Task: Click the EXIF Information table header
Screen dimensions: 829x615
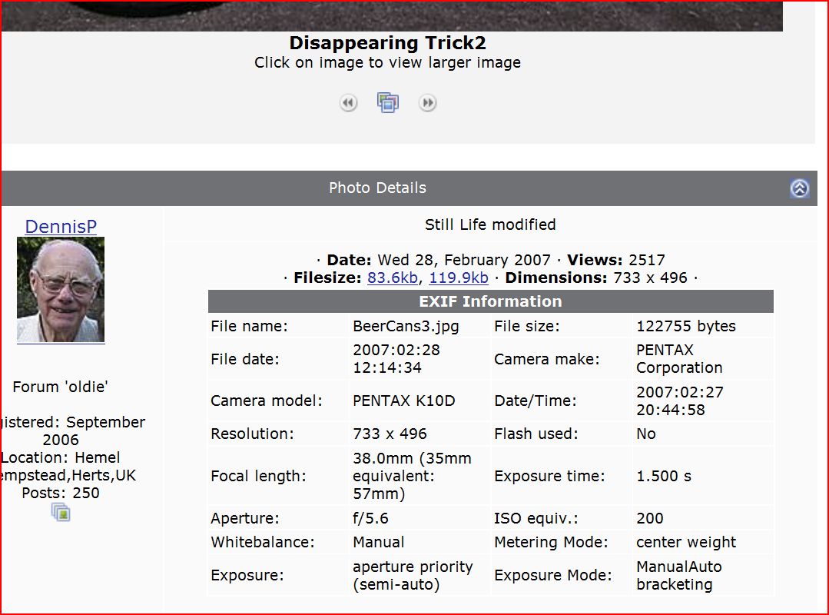Action: click(490, 301)
